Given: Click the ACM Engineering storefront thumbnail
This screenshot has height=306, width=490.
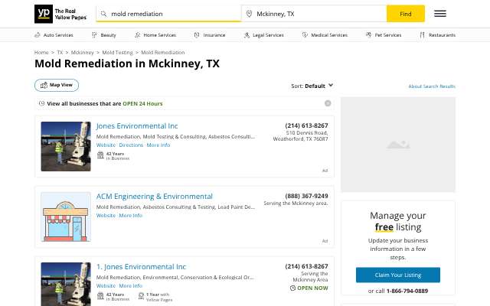Looking at the screenshot, I should [66, 216].
